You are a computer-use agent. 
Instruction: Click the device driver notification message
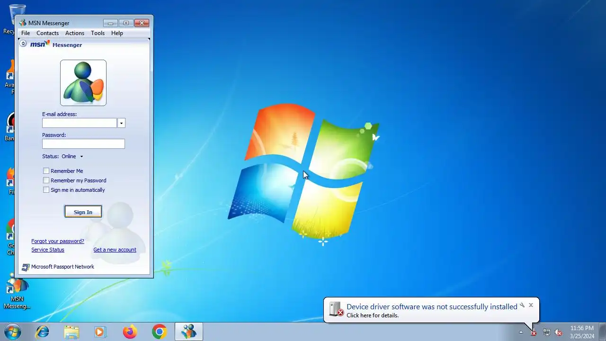(432, 307)
